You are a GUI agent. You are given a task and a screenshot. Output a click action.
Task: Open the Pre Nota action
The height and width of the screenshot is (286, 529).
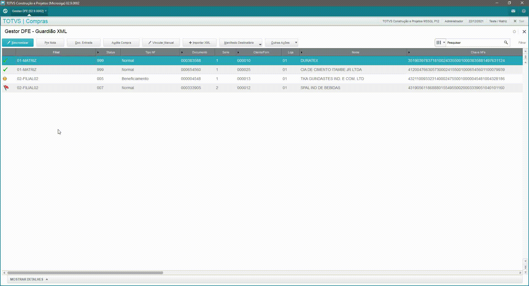50,43
